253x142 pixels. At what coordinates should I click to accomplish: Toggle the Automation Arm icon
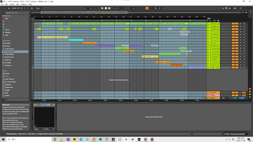117,8
